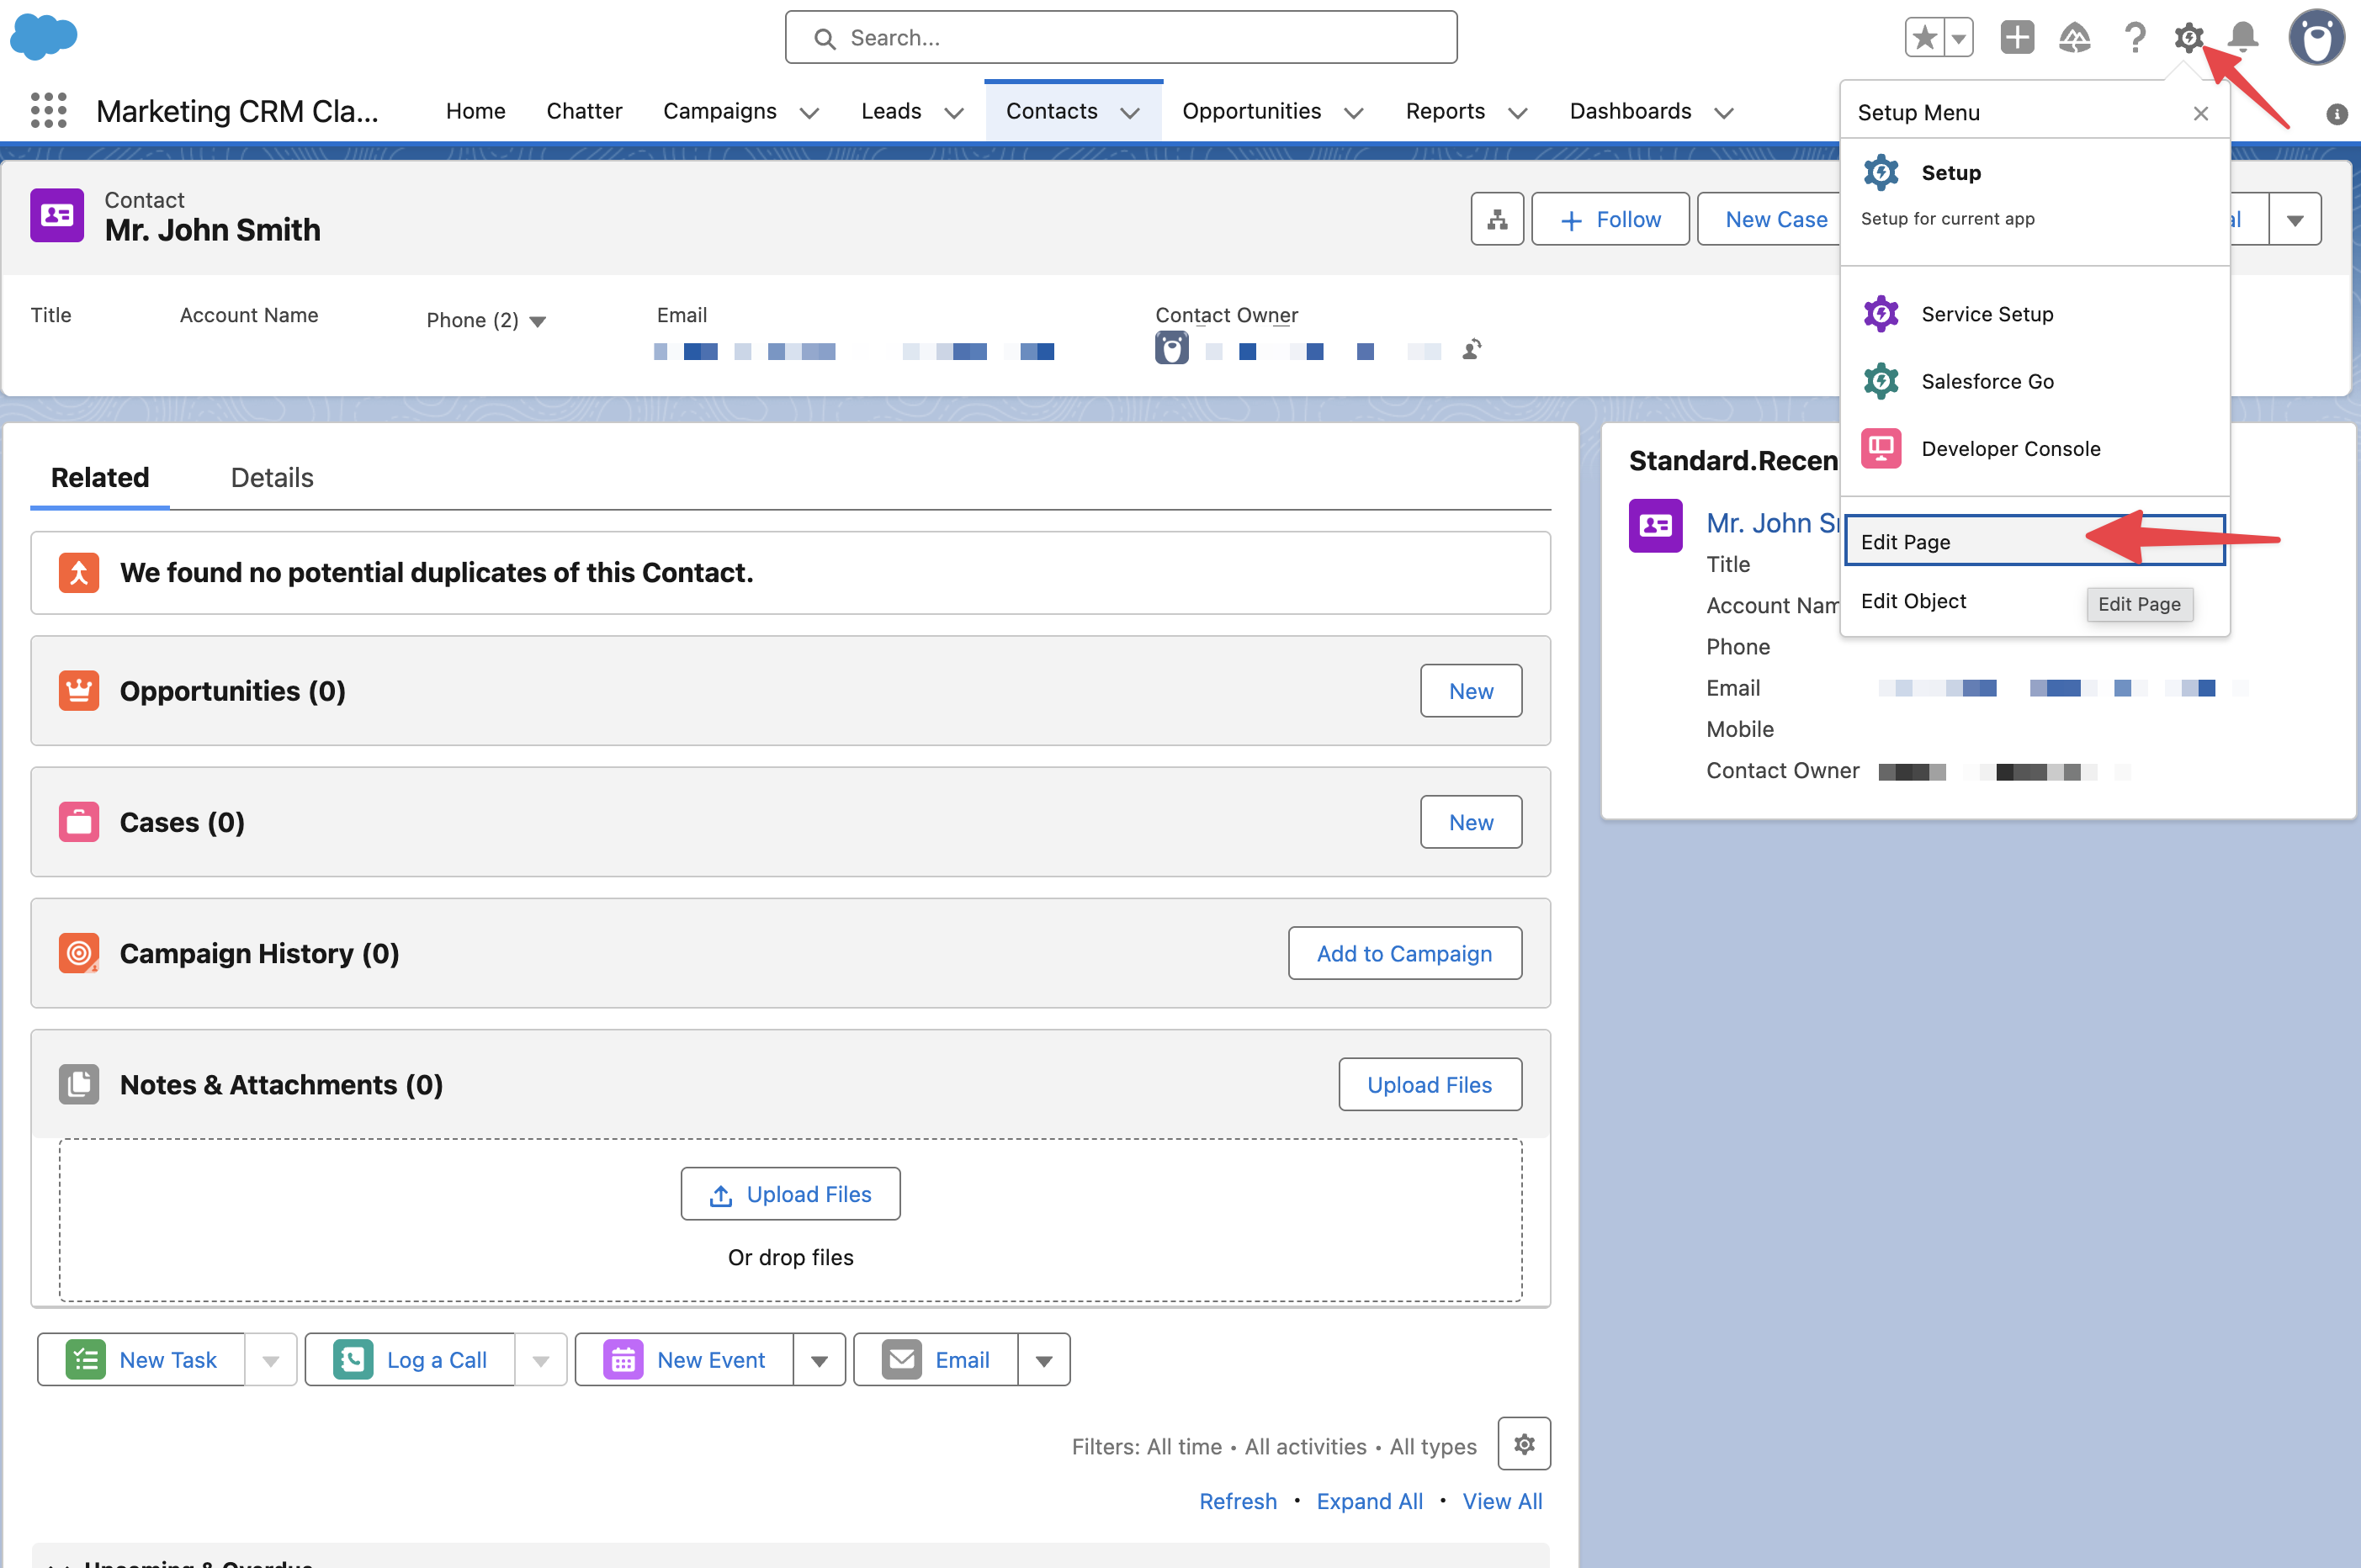Click the Expand All link
This screenshot has height=1568, width=2361.
click(x=1369, y=1500)
